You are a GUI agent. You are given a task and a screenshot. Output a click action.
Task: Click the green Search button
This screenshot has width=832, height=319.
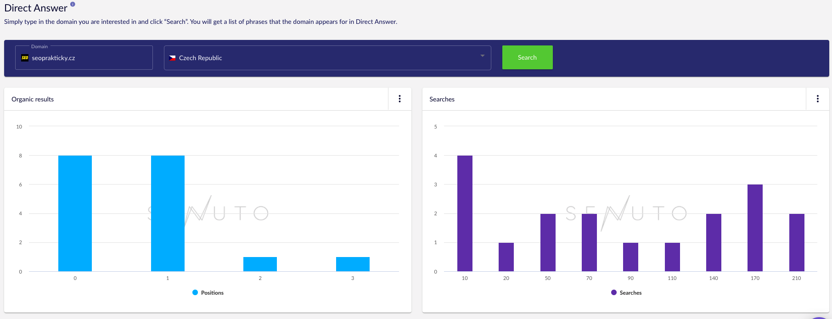coord(527,57)
